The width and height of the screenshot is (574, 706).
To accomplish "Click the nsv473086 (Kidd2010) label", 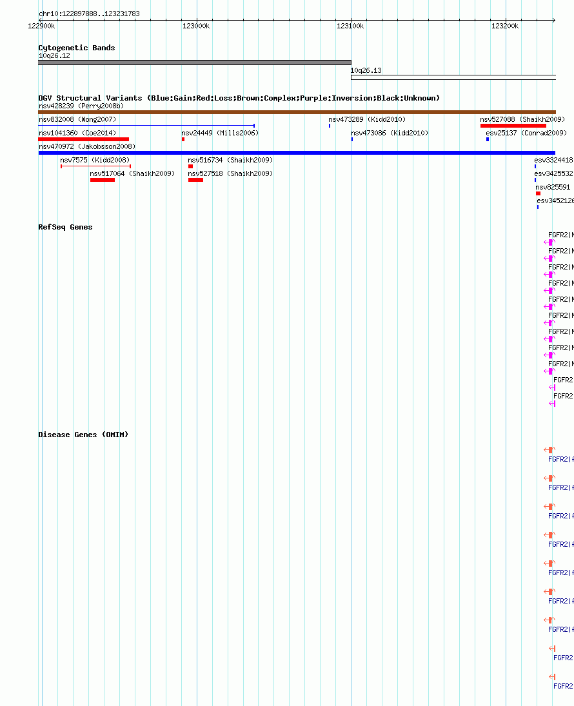I will click(390, 133).
